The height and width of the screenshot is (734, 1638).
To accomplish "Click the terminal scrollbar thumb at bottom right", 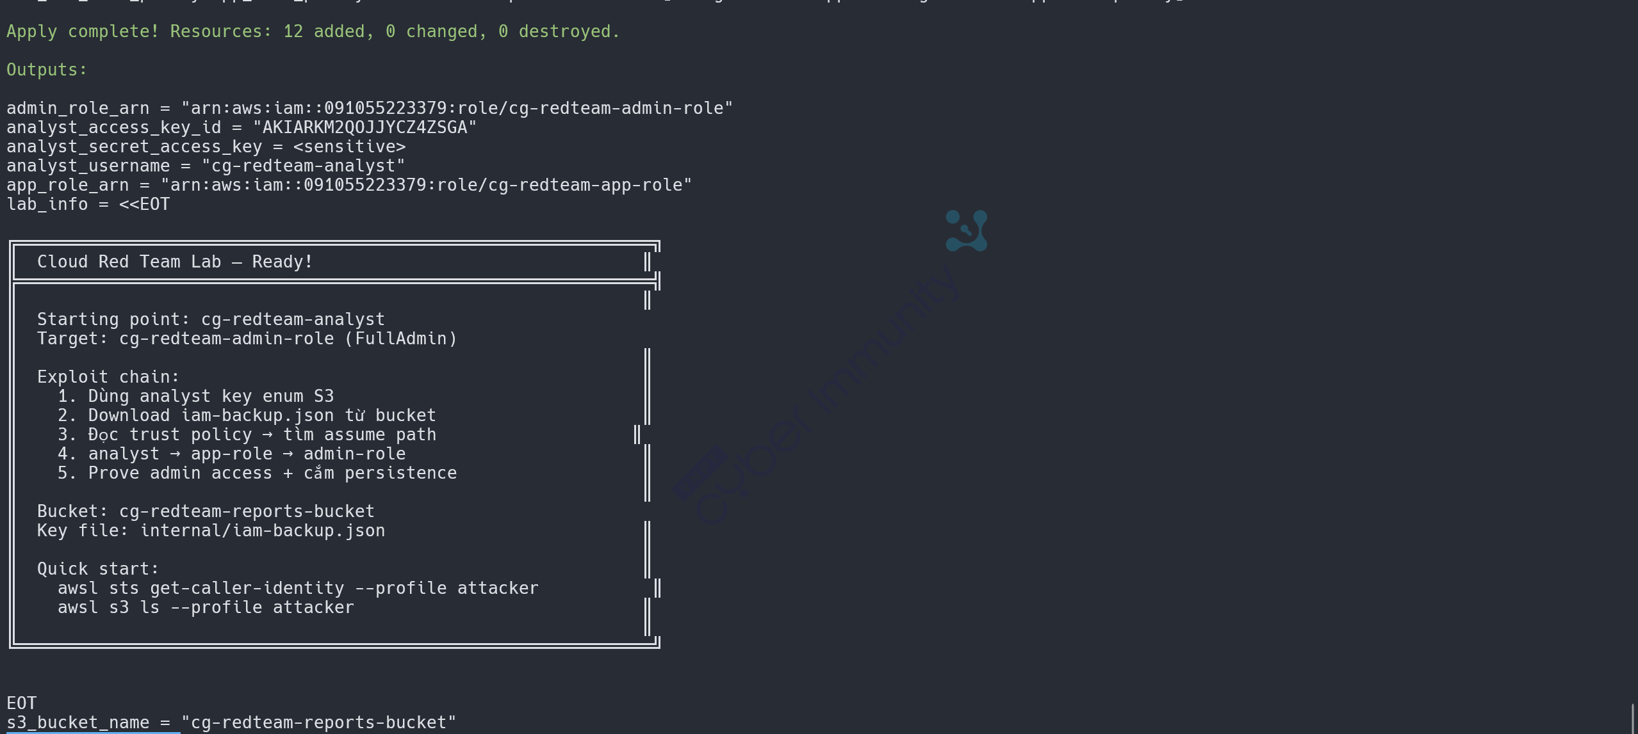I will (1632, 718).
